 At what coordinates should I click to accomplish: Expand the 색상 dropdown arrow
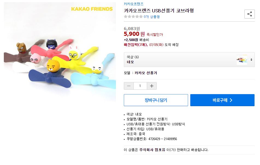pos(251,60)
